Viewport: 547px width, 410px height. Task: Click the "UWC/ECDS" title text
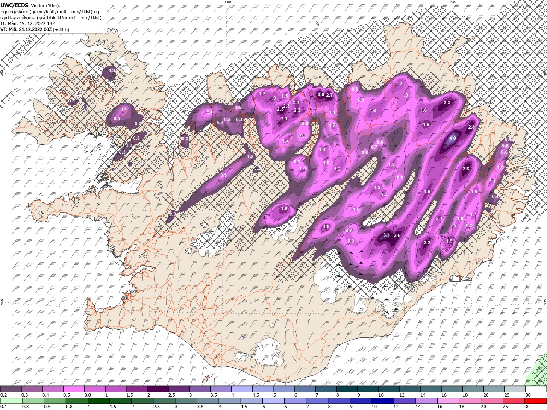click(x=14, y=5)
